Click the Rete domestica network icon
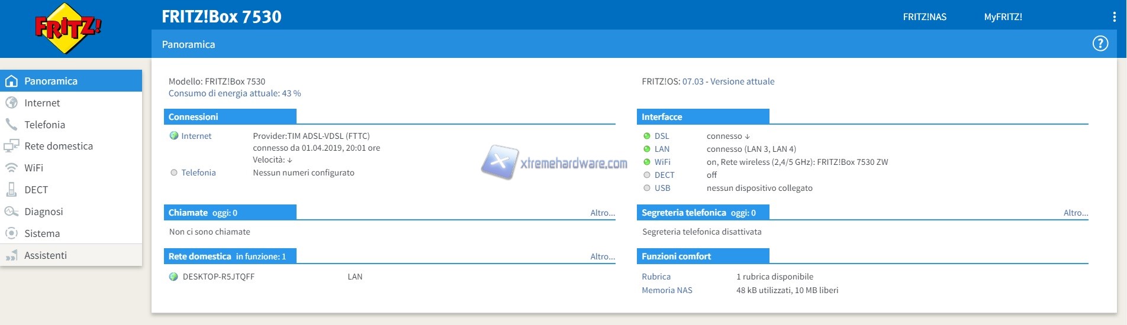 11,146
